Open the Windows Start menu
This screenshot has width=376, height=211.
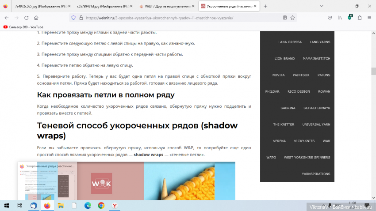(x=7, y=206)
